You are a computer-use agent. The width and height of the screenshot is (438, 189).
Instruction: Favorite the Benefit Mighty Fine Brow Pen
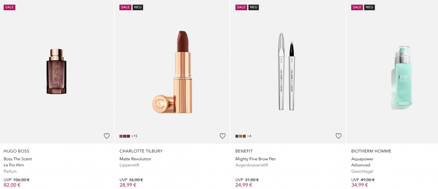coord(338,136)
